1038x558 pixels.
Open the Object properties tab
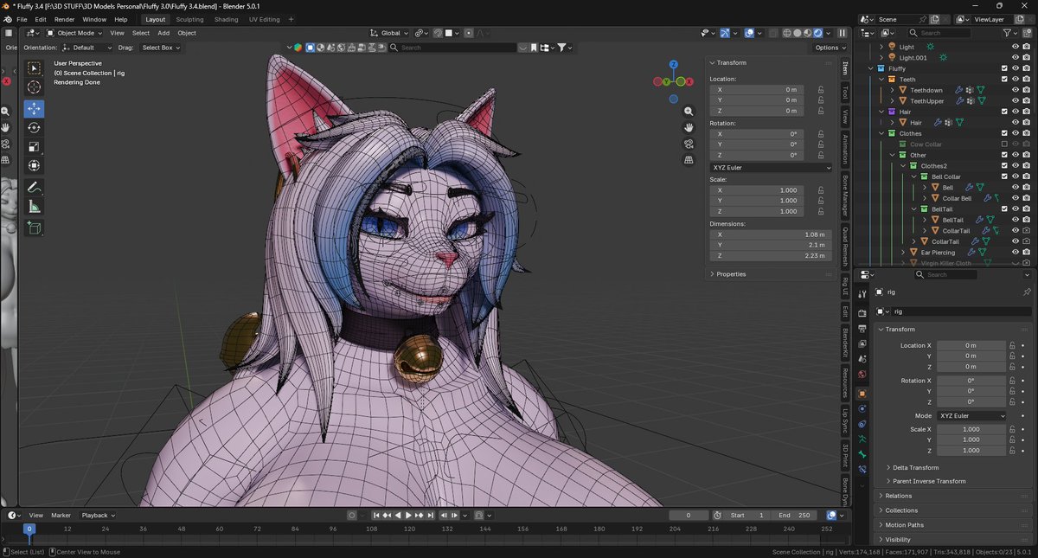click(862, 394)
